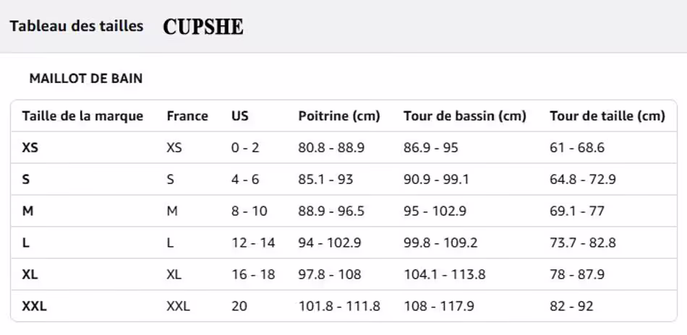Click the CUPSHE brand logo
687x335 pixels.
203,27
